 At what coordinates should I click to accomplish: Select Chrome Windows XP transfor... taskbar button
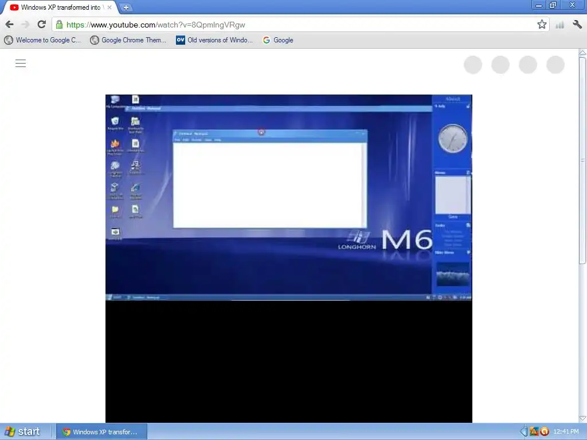(x=101, y=432)
